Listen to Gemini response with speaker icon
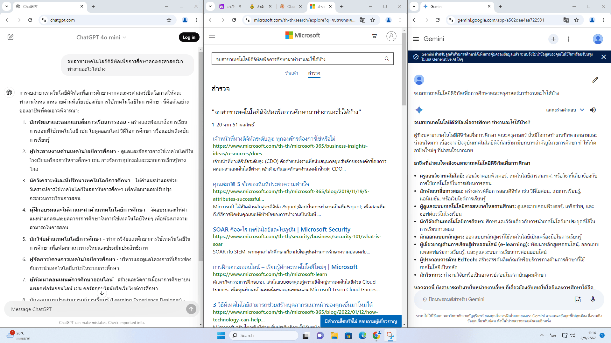The height and width of the screenshot is (343, 611). pyautogui.click(x=593, y=110)
